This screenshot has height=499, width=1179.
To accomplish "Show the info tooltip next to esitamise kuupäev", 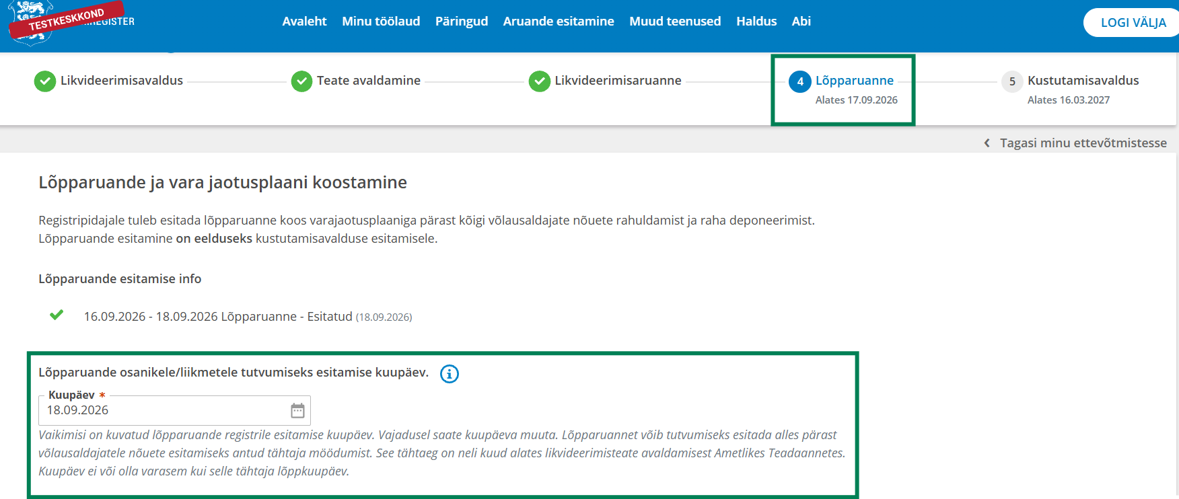I will [450, 374].
